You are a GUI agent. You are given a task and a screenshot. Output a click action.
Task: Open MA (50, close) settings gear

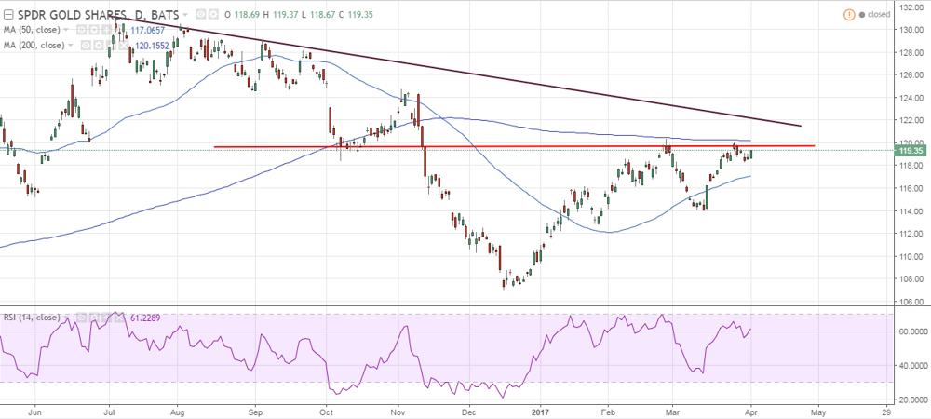click(94, 29)
